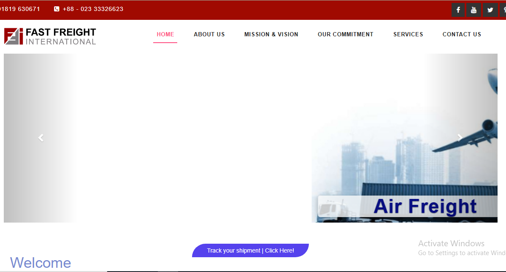
Task: Select the HOME menu item
Action: (165, 35)
